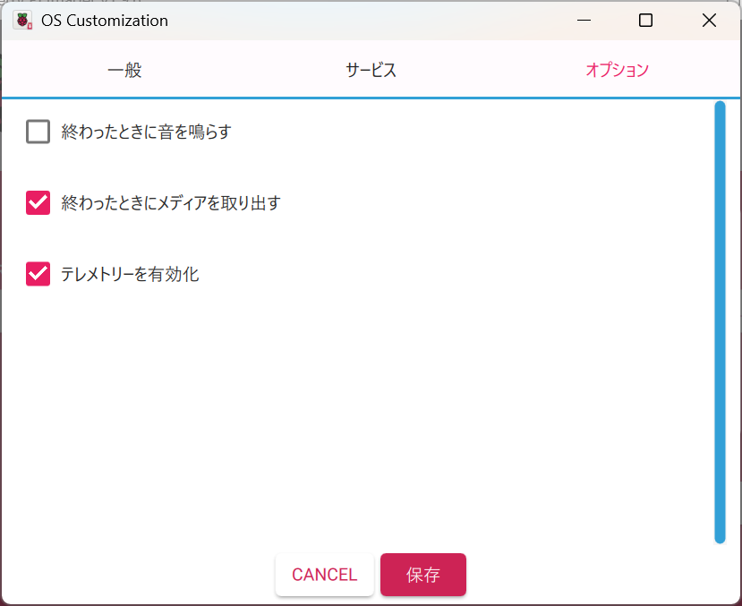Click the CANCEL button

tap(324, 575)
